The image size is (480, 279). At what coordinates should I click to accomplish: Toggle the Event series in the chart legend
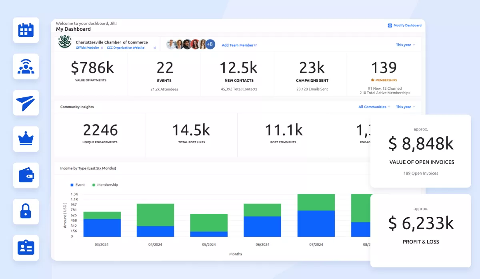pyautogui.click(x=78, y=185)
